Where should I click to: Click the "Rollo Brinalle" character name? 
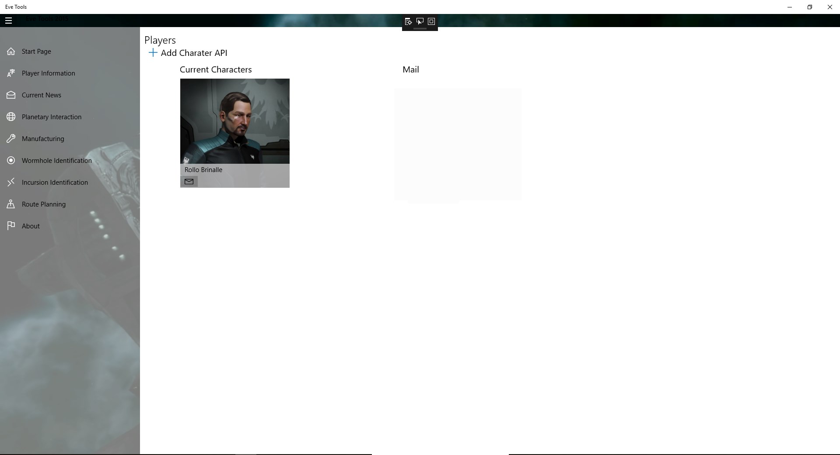pyautogui.click(x=203, y=170)
